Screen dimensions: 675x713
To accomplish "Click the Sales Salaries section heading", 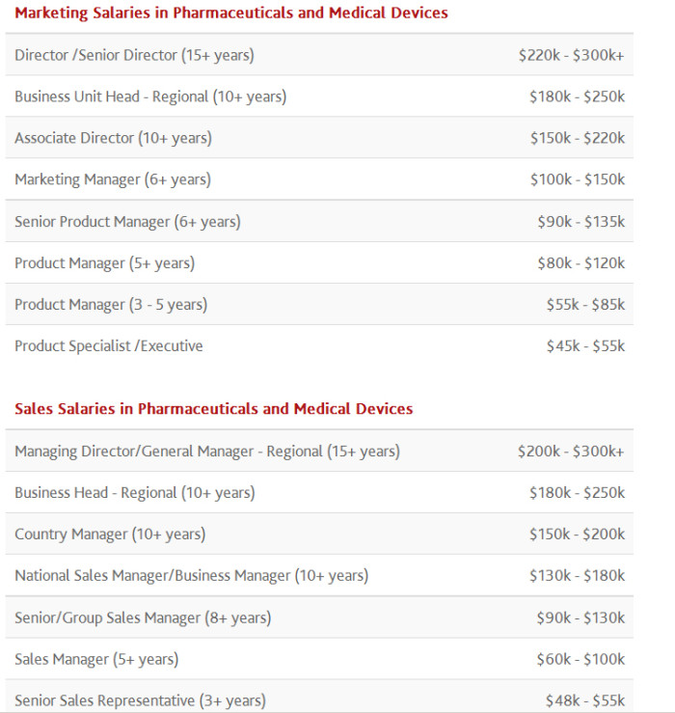I will coord(214,408).
